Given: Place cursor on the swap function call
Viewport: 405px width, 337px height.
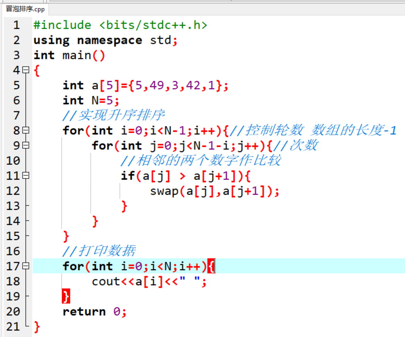Looking at the screenshot, I should coord(164,191).
